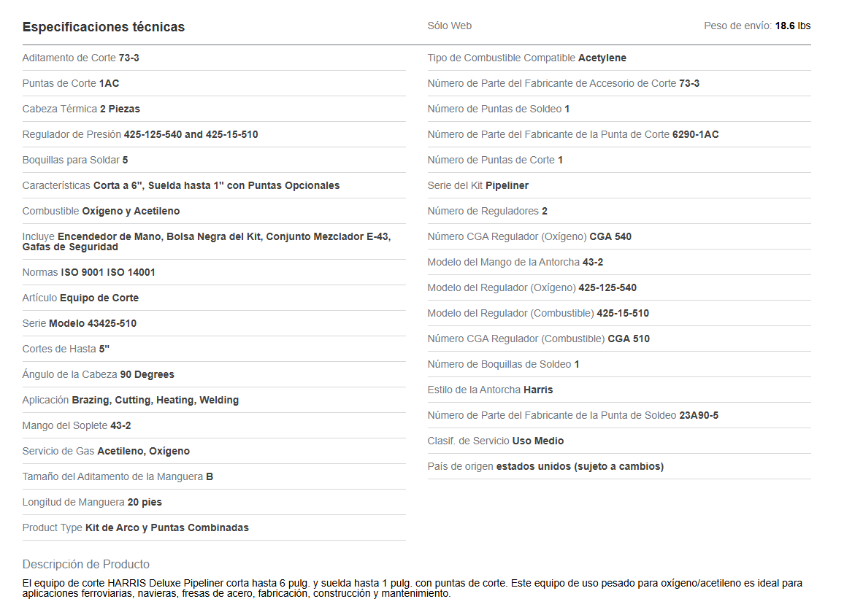The width and height of the screenshot is (863, 607).
Task: Click the Descripción de Producto heading
Action: (x=85, y=564)
